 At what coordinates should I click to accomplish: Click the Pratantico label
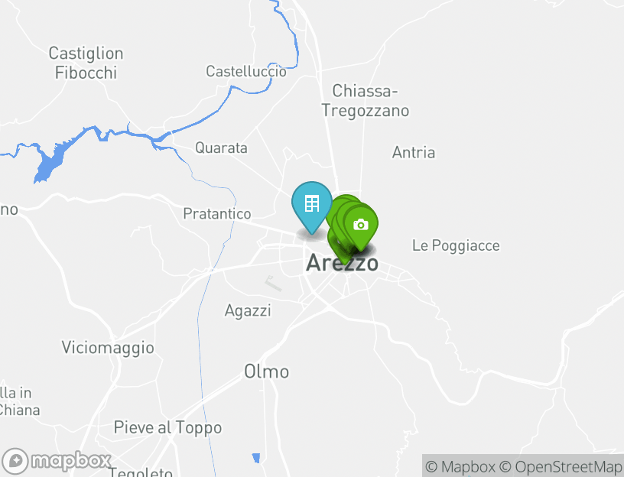point(217,213)
